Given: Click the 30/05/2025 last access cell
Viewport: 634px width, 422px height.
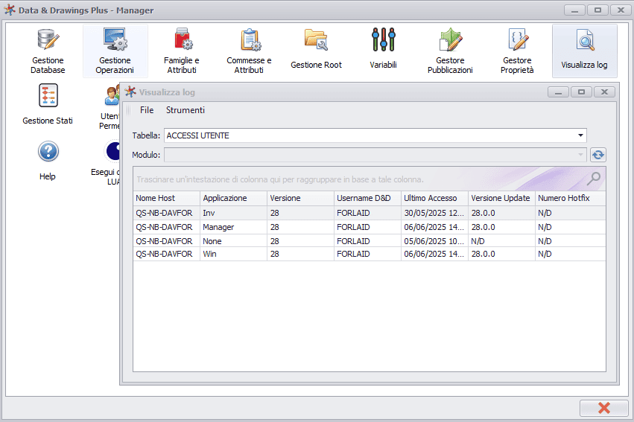Looking at the screenshot, I should click(x=434, y=213).
